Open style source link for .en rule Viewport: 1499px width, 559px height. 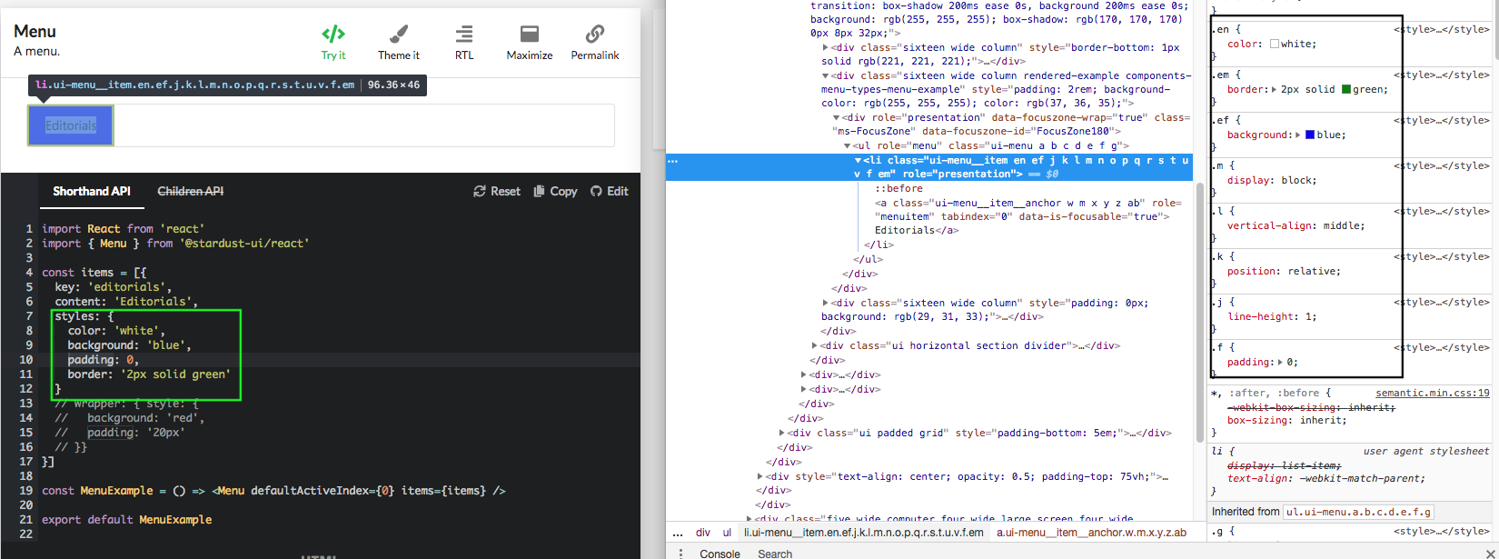pos(1442,29)
